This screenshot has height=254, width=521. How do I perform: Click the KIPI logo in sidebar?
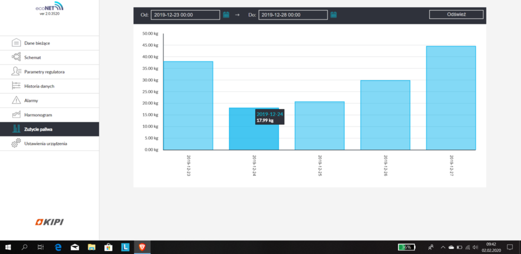[49, 222]
